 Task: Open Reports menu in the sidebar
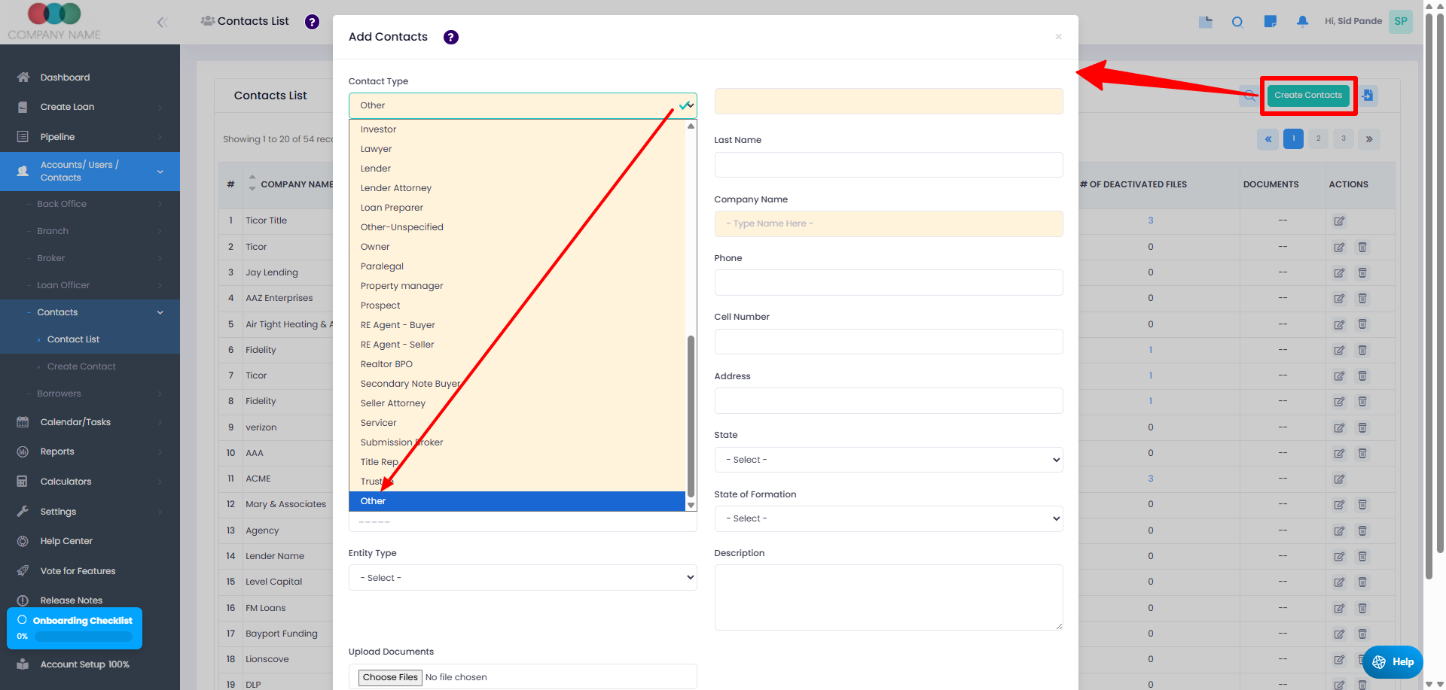coord(57,451)
